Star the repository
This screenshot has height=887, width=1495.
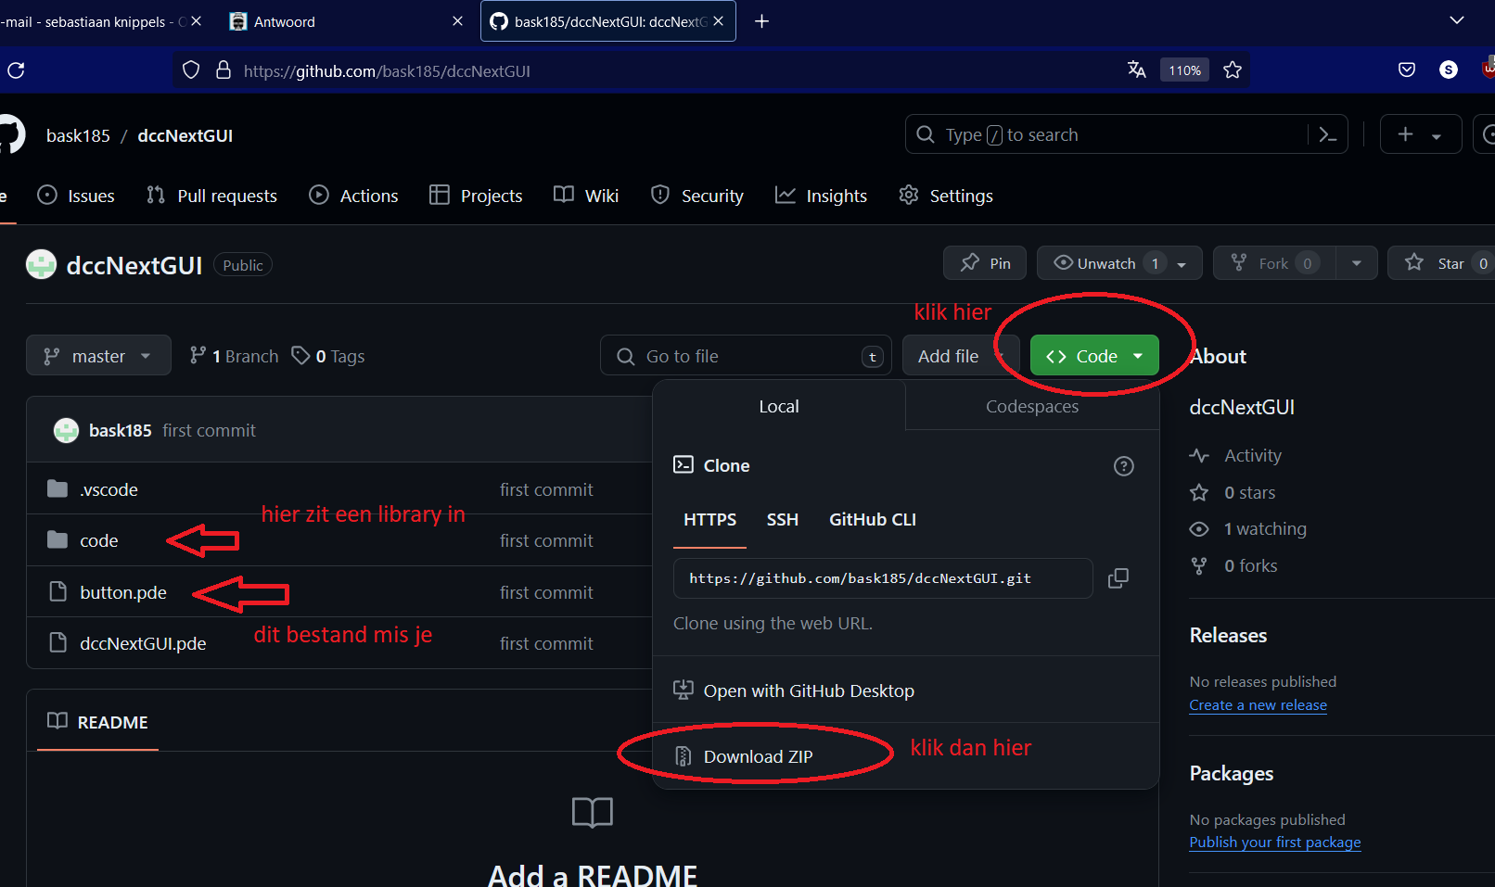click(1439, 263)
